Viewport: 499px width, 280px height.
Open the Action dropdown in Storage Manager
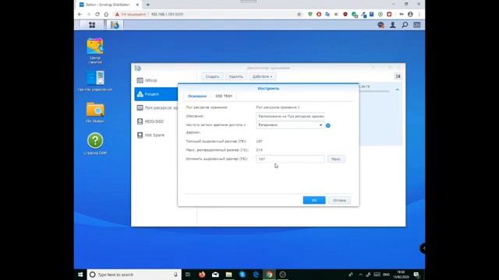pyautogui.click(x=262, y=76)
